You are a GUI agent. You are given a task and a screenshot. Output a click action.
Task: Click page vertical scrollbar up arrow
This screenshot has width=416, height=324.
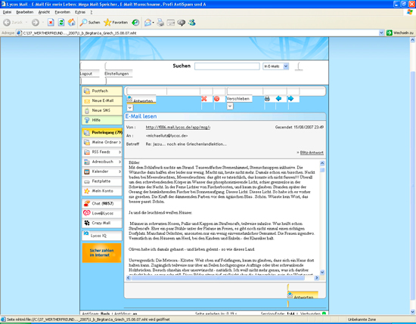[x=412, y=40]
